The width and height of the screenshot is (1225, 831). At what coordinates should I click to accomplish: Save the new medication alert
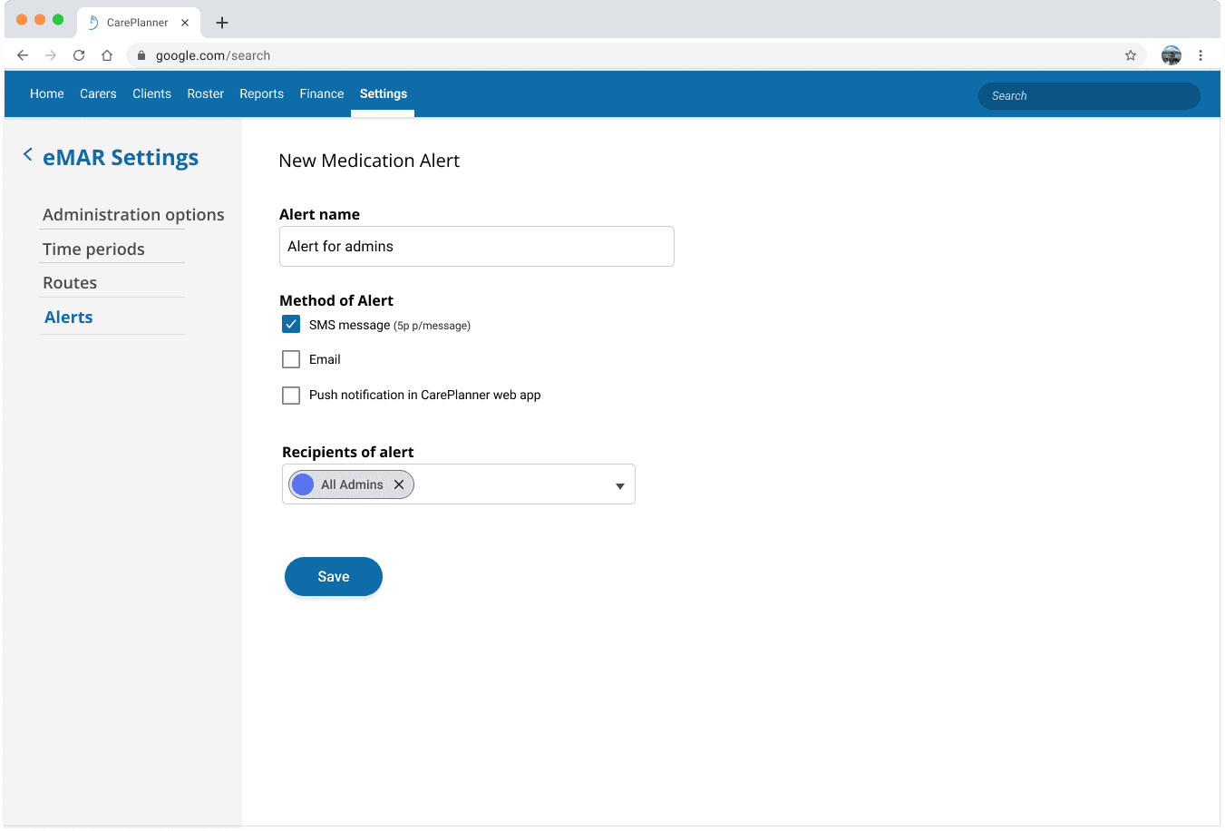tap(334, 577)
